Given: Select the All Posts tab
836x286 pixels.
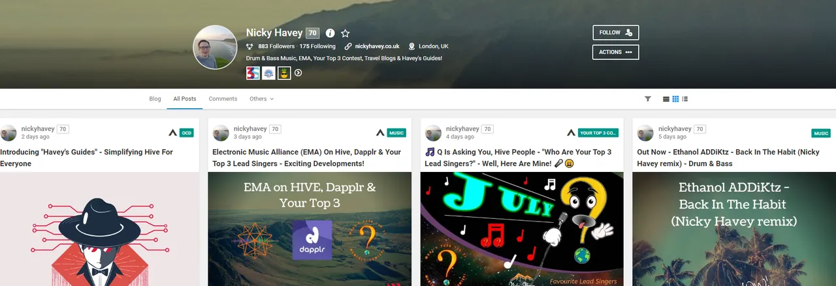Looking at the screenshot, I should (x=185, y=99).
